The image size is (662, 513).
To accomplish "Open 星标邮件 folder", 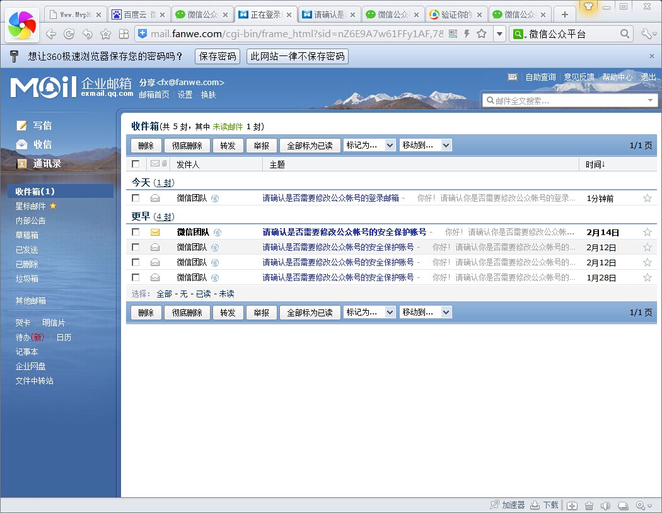I will coord(30,206).
